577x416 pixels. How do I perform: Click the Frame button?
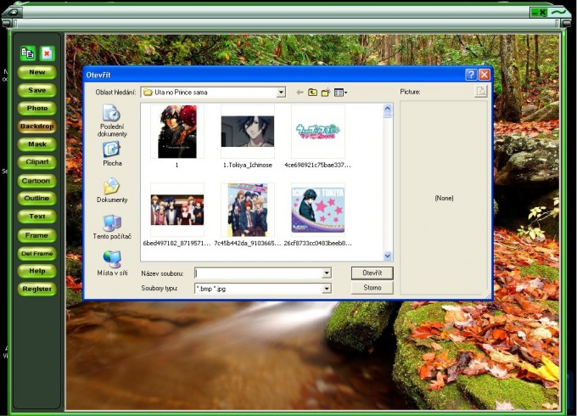(37, 235)
